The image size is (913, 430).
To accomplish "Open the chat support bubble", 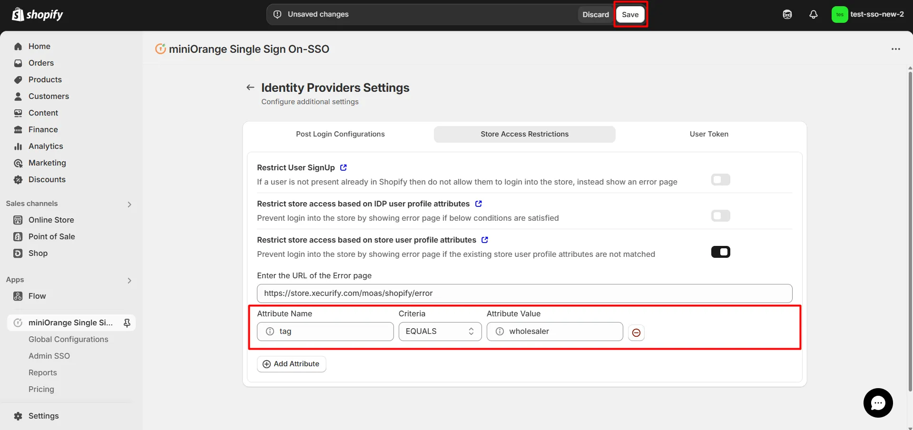I will [x=878, y=403].
